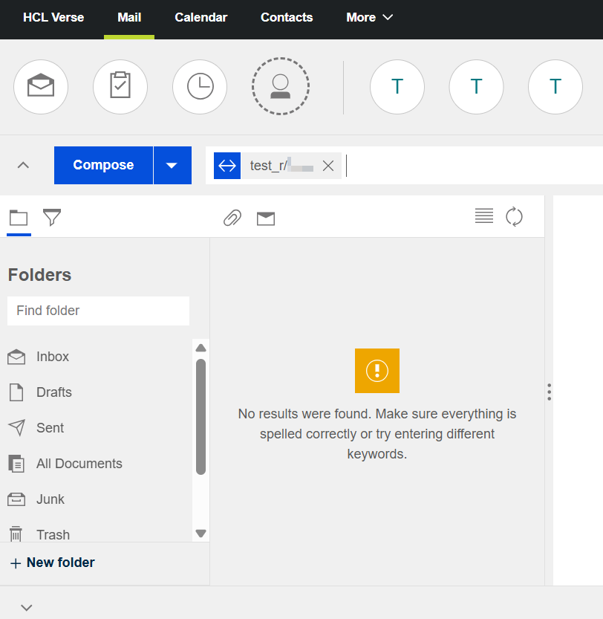Click the Find folder input field
This screenshot has width=603, height=619.
[98, 311]
